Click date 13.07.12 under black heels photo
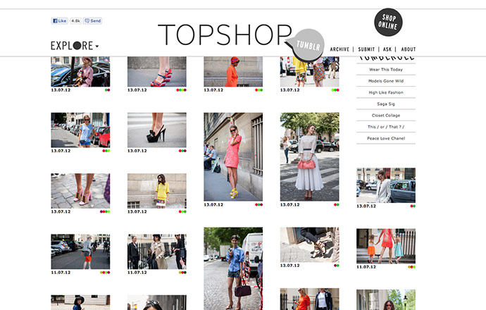 [x=137, y=151]
